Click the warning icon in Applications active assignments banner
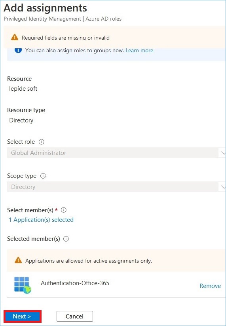 18,260
